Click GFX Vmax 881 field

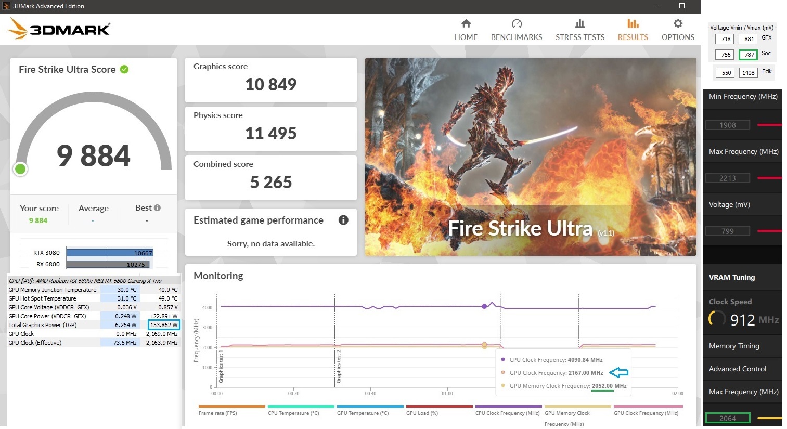pos(749,39)
